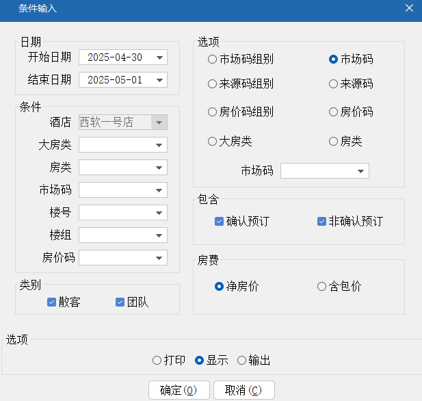Screen dimensions: 422x401
Task: Open the 开始日期 date picker arrow
Action: (159, 57)
